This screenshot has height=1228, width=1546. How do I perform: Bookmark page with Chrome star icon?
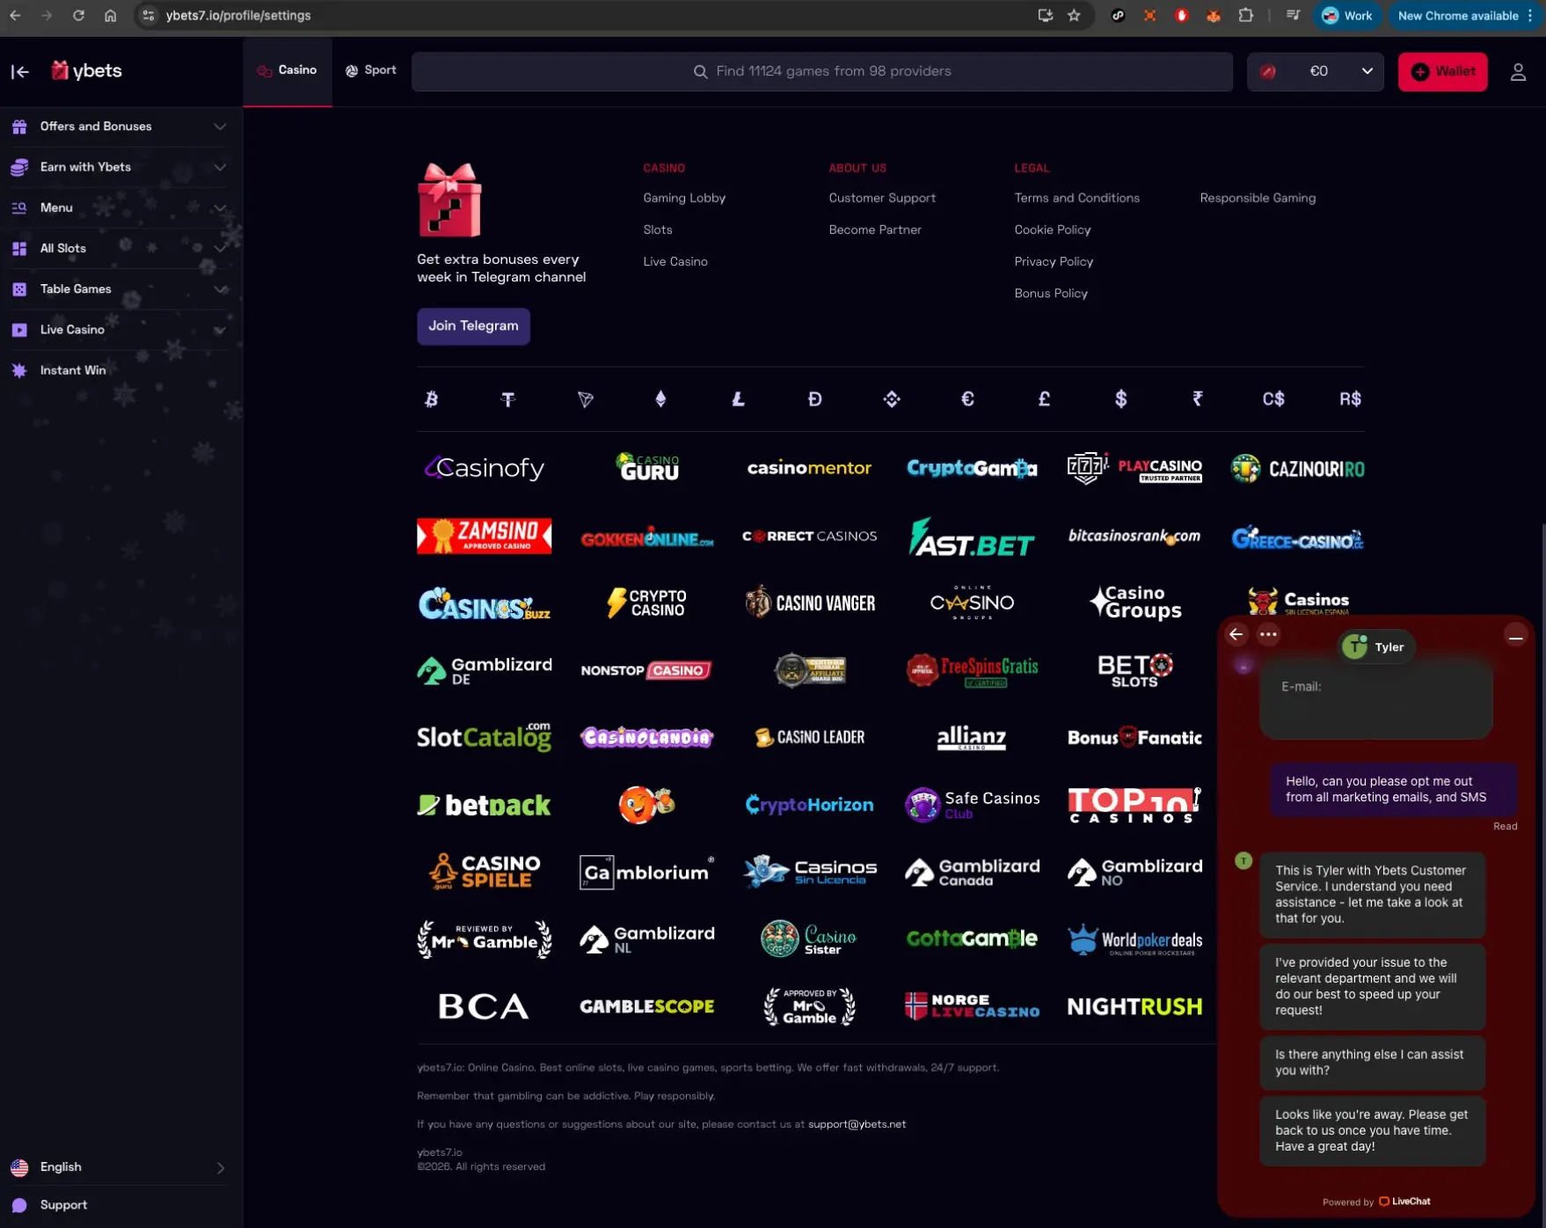pos(1074,16)
